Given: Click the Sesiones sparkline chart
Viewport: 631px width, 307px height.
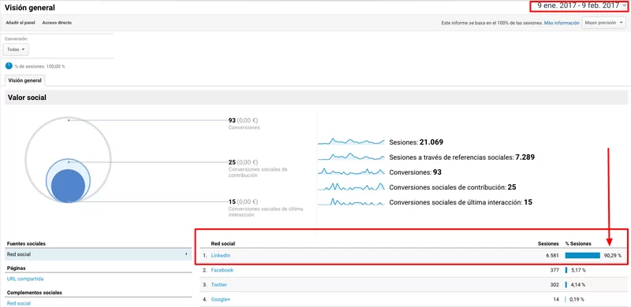Looking at the screenshot, I should [351, 142].
